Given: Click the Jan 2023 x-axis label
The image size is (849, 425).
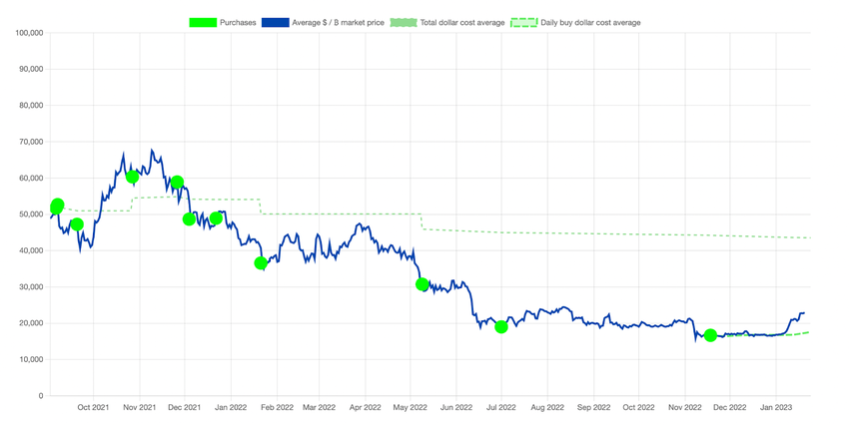Looking at the screenshot, I should tap(776, 407).
